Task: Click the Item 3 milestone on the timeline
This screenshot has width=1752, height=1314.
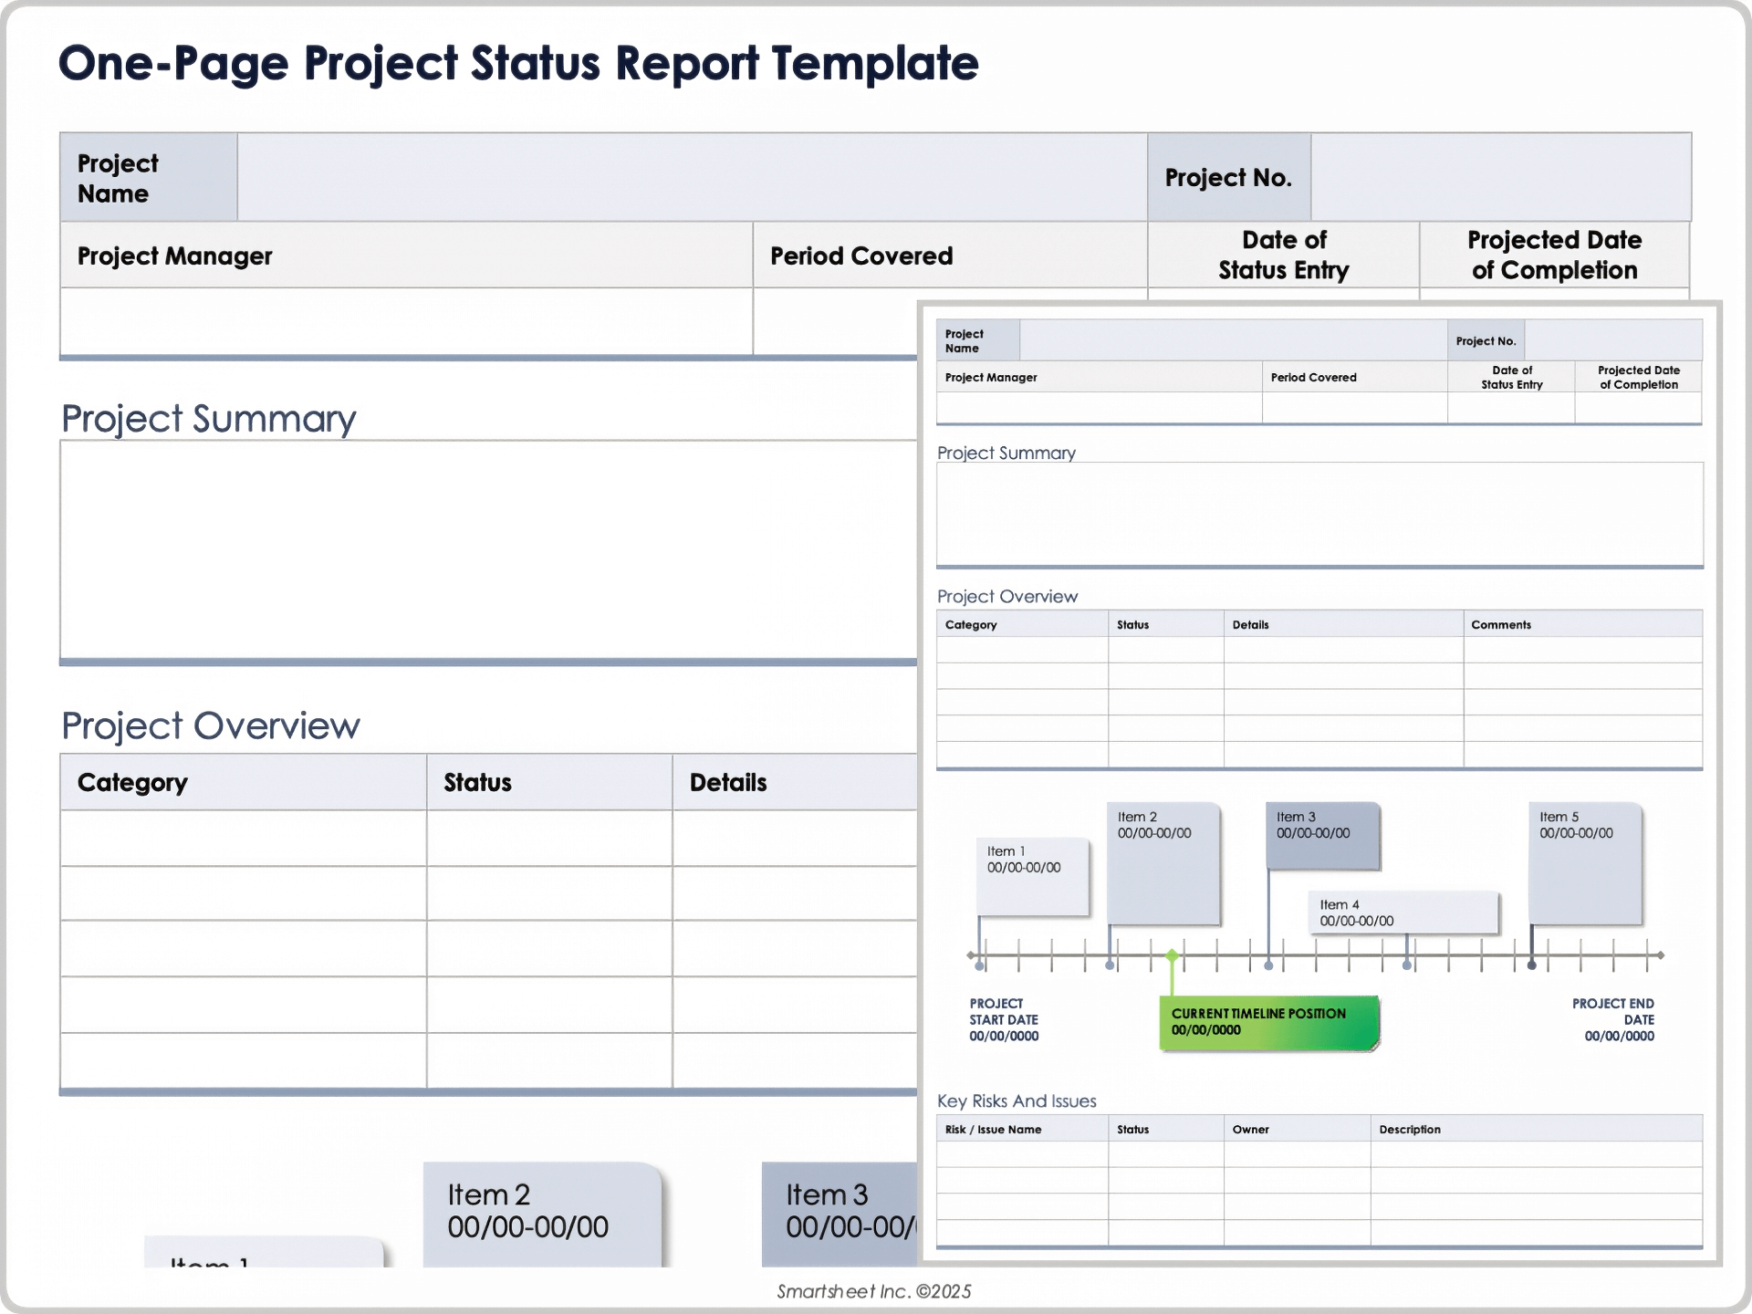Action: coord(1322,833)
